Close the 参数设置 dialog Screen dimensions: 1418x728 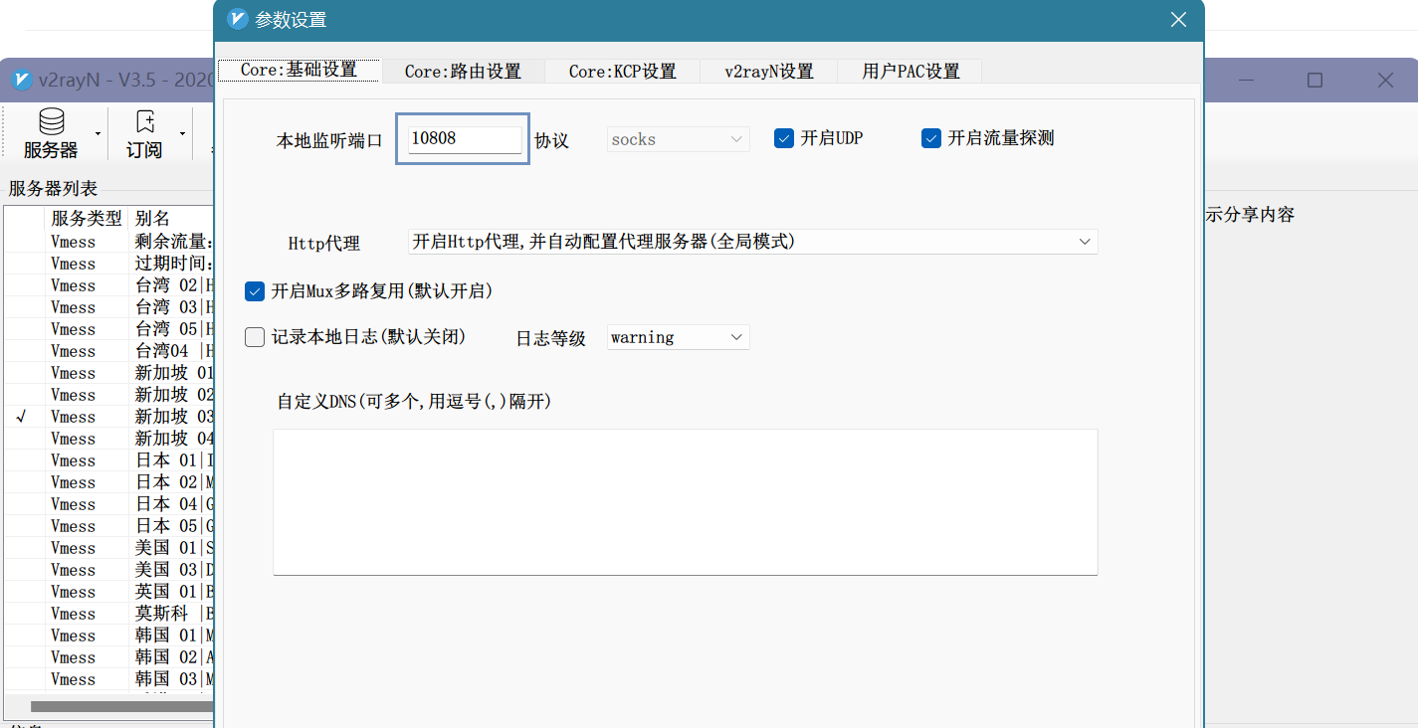tap(1178, 20)
